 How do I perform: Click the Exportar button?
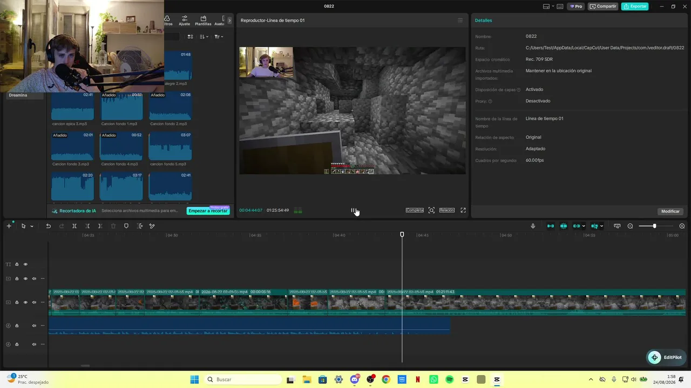[635, 6]
